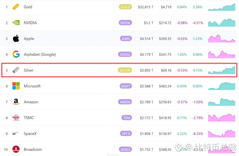
Task: Click the MSFT ticker badge
Action: (x=126, y=86)
